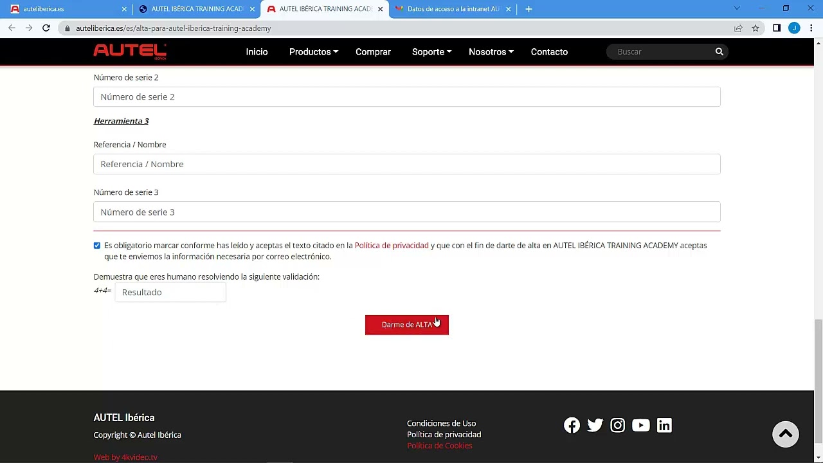Click the Número de serie 3 field
The width and height of the screenshot is (823, 463).
pyautogui.click(x=407, y=212)
